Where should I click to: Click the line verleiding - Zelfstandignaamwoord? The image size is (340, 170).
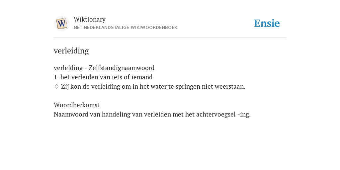[x=104, y=68]
